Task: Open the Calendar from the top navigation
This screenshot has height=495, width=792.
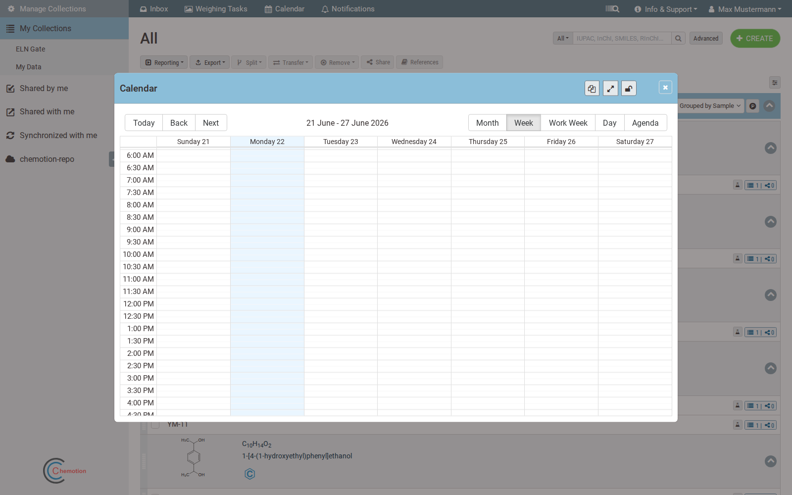Action: tap(285, 9)
